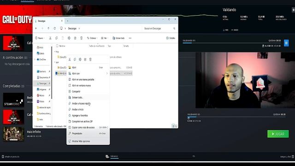This screenshot has width=295, height=166.
Task: Choose Comprimir en archivo ZIP
Action: tap(88, 121)
